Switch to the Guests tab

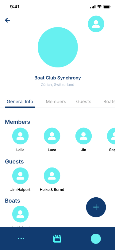click(84, 102)
